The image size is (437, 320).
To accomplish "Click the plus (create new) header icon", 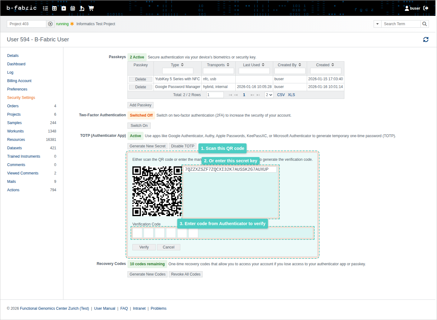I will click(x=64, y=8).
